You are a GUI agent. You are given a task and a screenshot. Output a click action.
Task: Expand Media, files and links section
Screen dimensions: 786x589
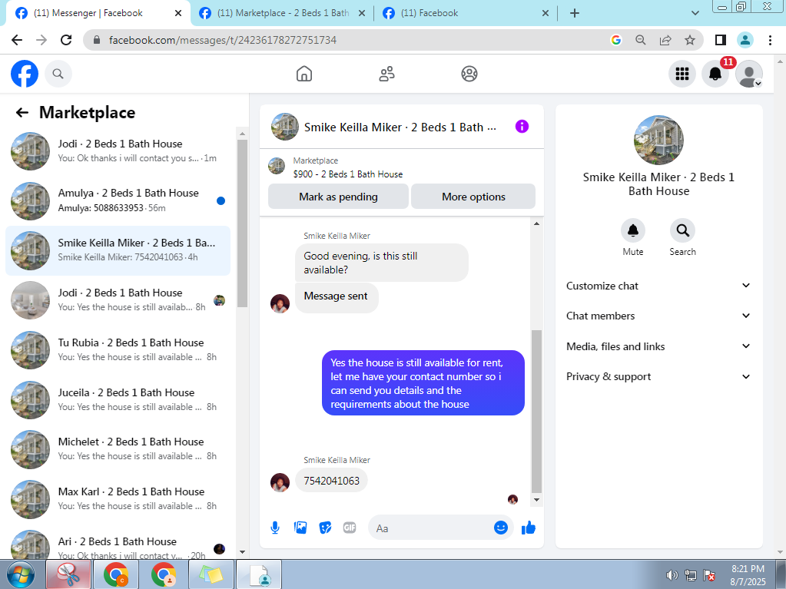pyautogui.click(x=658, y=346)
